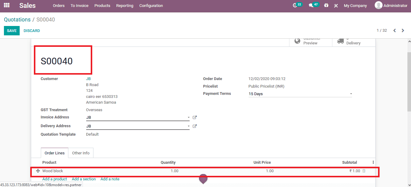The width and height of the screenshot is (411, 187).
Task: Click the SAVE button
Action: pos(12,31)
